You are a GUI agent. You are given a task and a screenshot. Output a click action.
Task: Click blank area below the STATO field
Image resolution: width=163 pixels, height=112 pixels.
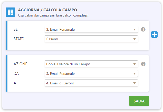tap(91, 46)
